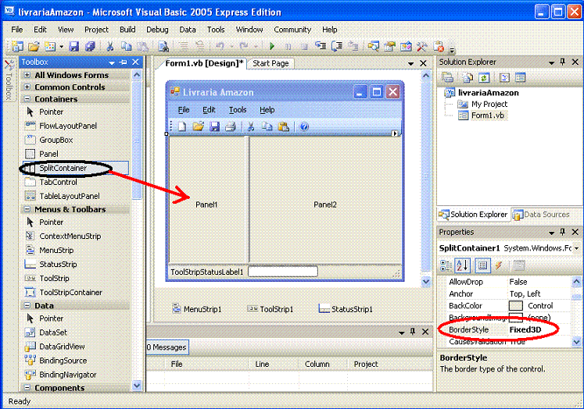The image size is (584, 409).
Task: Collapse Containers toolbox group
Action: (27, 99)
